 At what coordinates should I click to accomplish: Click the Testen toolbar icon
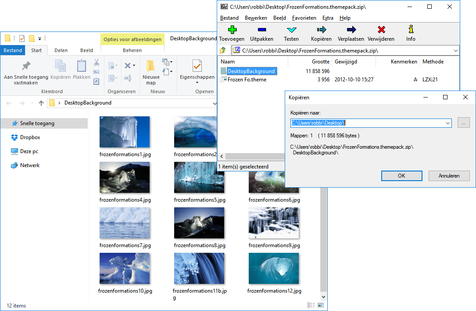(291, 30)
